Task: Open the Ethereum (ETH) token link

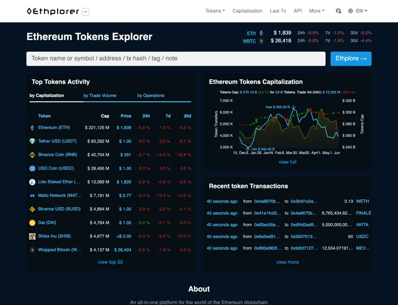Action: [54, 128]
